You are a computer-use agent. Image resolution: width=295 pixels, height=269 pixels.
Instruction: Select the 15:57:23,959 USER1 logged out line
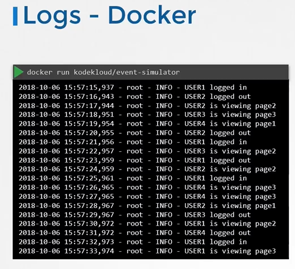[x=135, y=160]
